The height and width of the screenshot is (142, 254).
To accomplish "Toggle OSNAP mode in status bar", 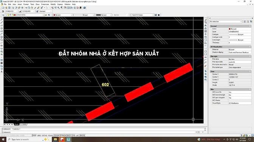I will [x=56, y=136].
